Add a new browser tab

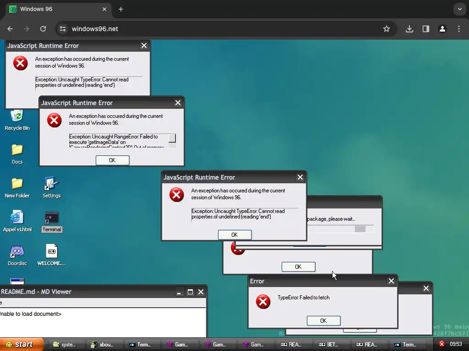coord(121,9)
